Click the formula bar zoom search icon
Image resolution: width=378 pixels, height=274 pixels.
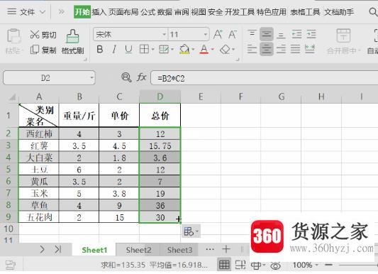coord(126,77)
